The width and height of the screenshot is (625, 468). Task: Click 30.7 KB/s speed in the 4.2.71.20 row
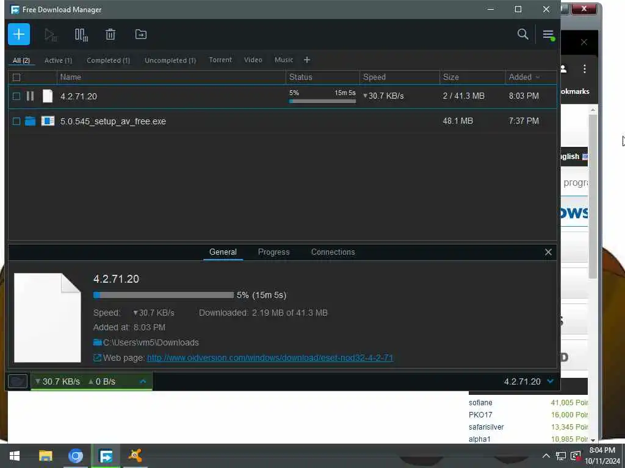coord(383,96)
